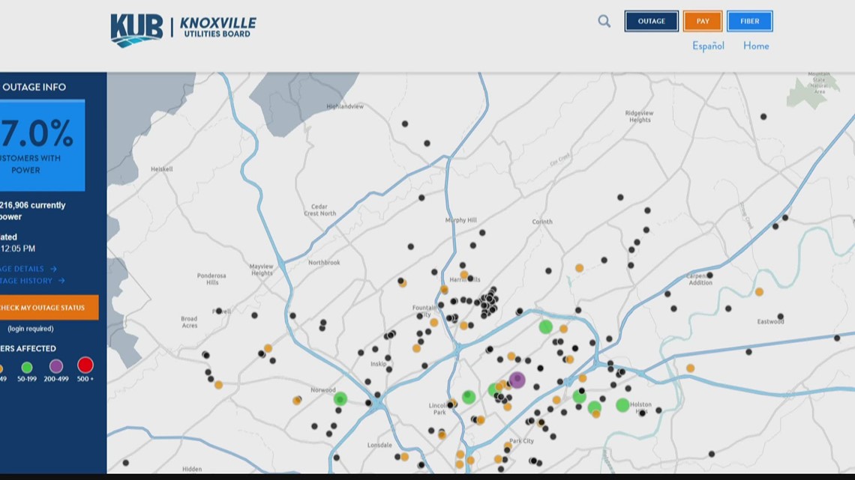Image resolution: width=855 pixels, height=480 pixels.
Task: Select the search magnifier icon
Action: click(x=604, y=21)
